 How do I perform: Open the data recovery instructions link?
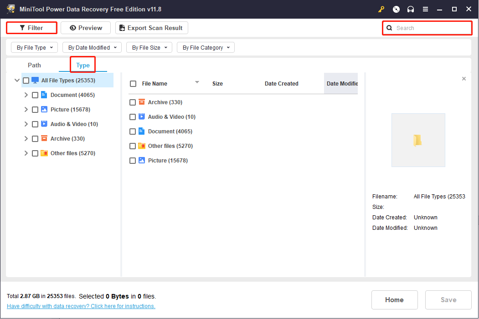tap(81, 306)
